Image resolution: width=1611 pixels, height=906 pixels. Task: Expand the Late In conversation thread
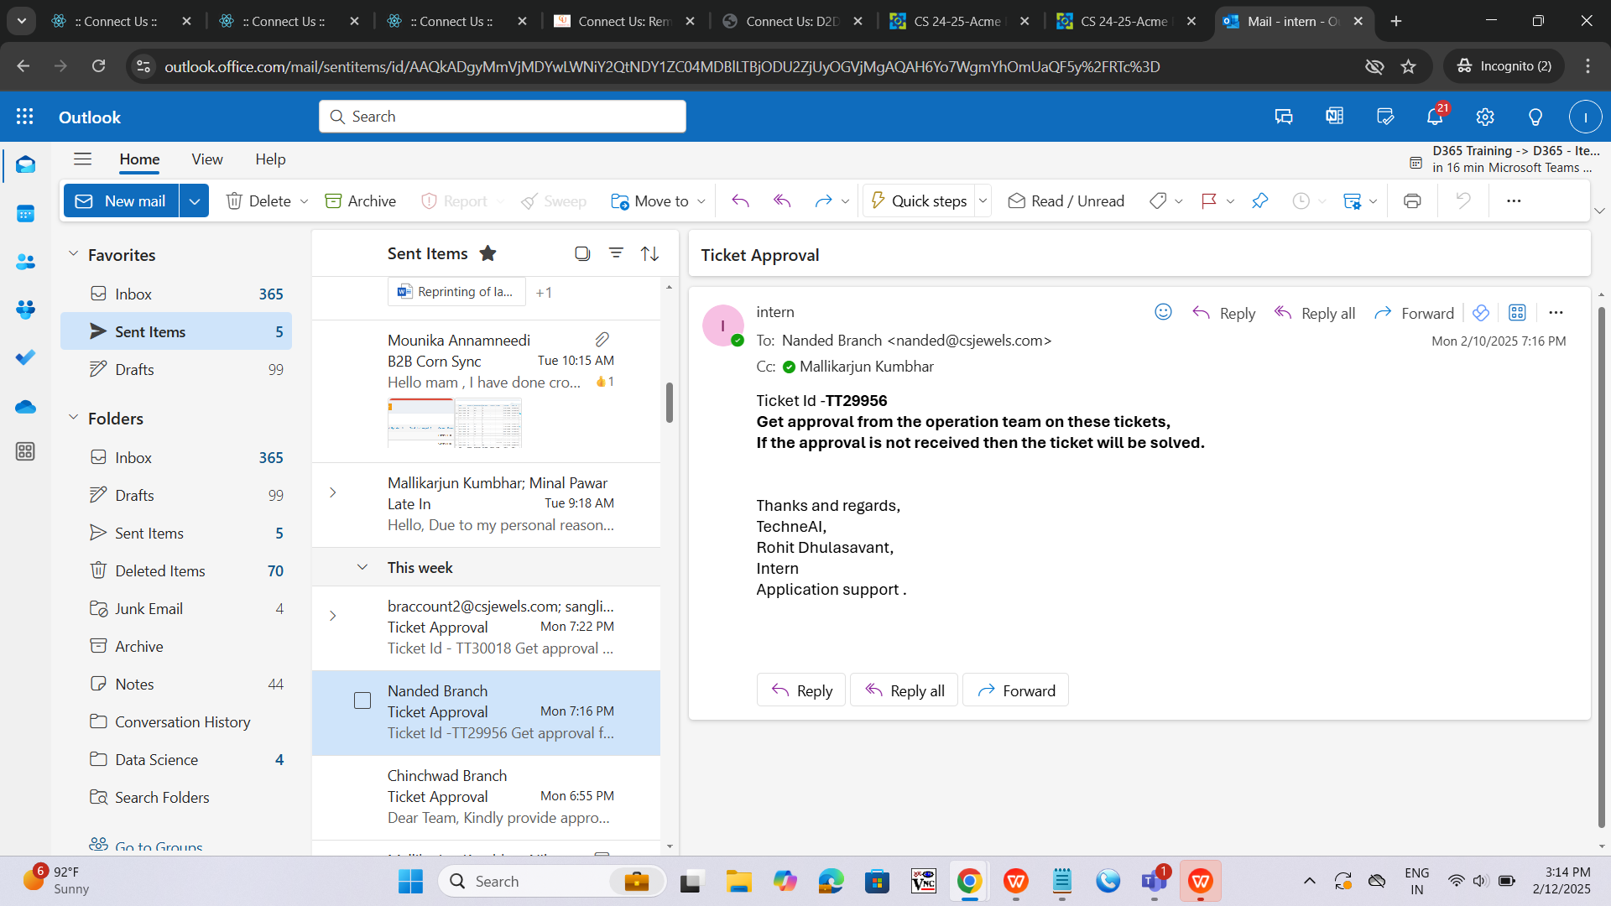coord(332,492)
